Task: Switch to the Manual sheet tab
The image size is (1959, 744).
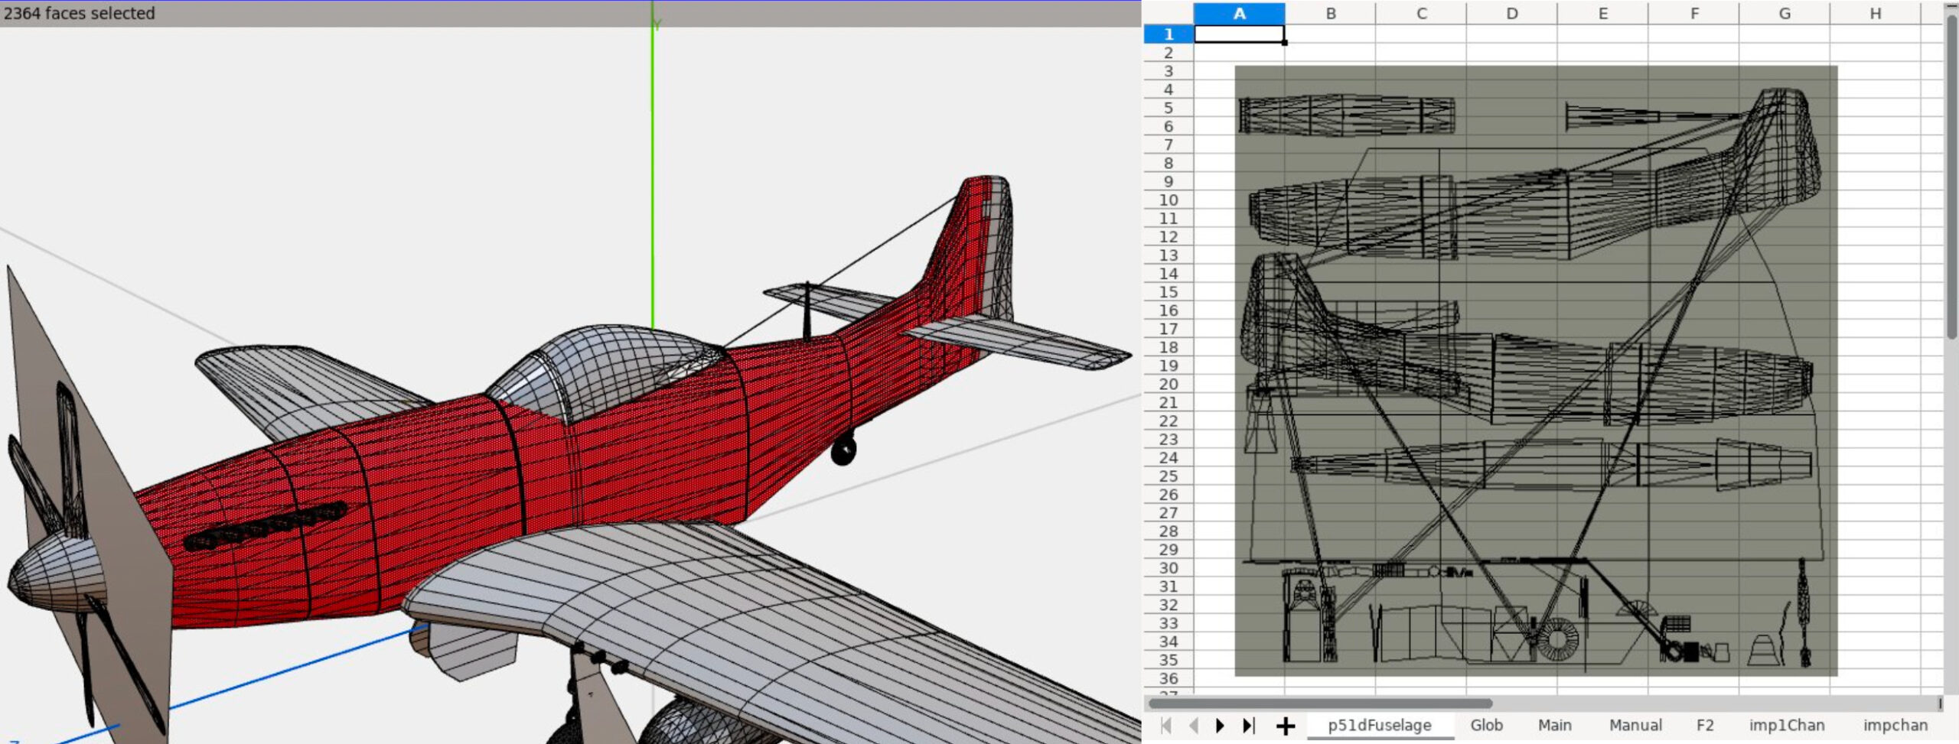Action: click(1635, 725)
